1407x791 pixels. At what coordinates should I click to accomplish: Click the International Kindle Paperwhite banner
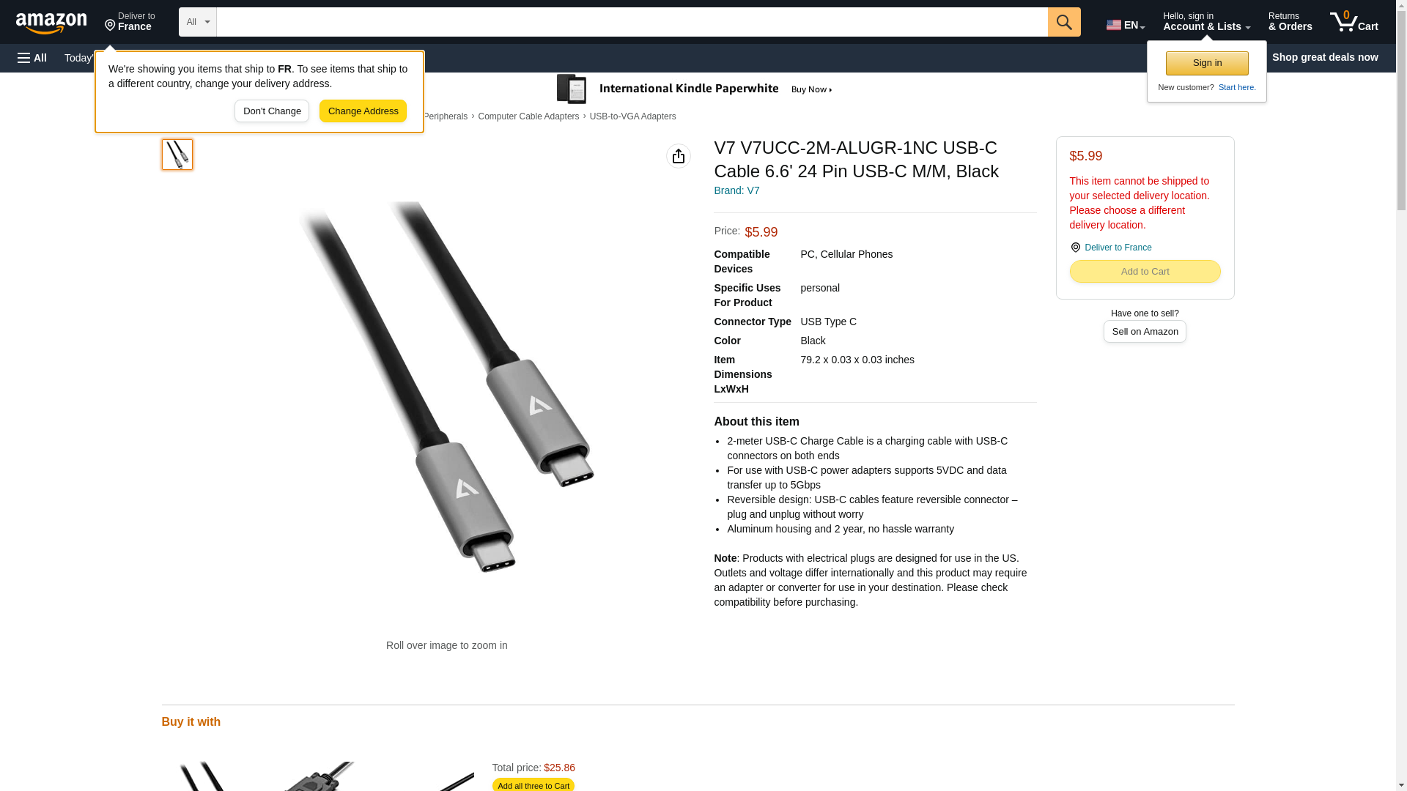695,89
